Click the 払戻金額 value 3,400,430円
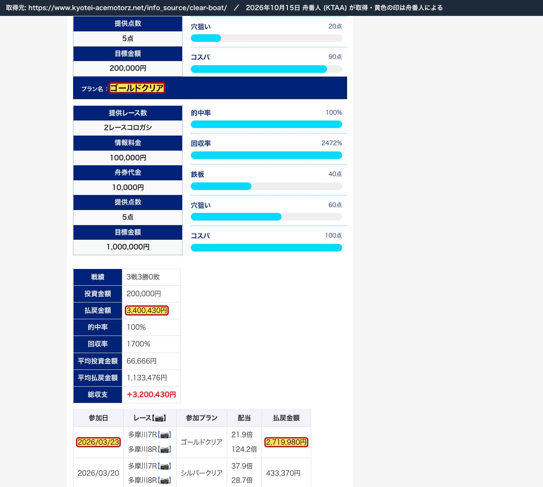This screenshot has width=543, height=487. (x=147, y=310)
